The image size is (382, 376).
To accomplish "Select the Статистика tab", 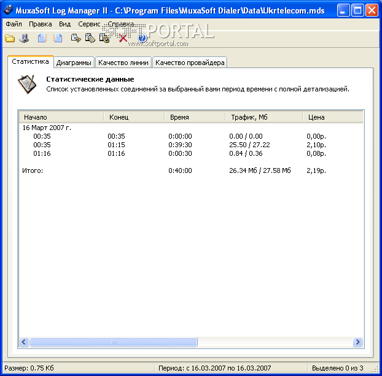I will point(30,61).
